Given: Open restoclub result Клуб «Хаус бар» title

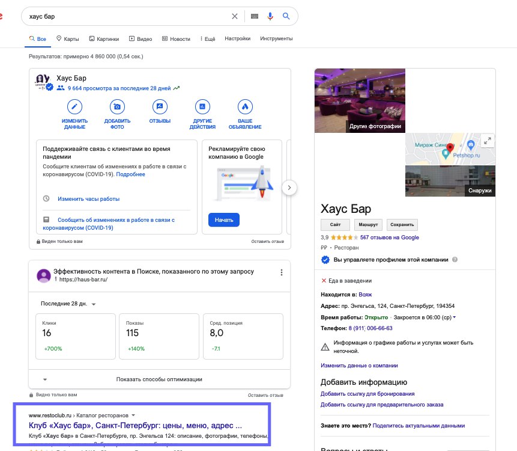Looking at the screenshot, I should 135,425.
